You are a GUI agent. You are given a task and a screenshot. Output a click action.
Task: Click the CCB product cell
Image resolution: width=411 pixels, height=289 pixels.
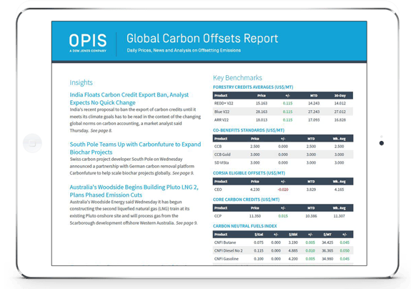[x=218, y=147]
